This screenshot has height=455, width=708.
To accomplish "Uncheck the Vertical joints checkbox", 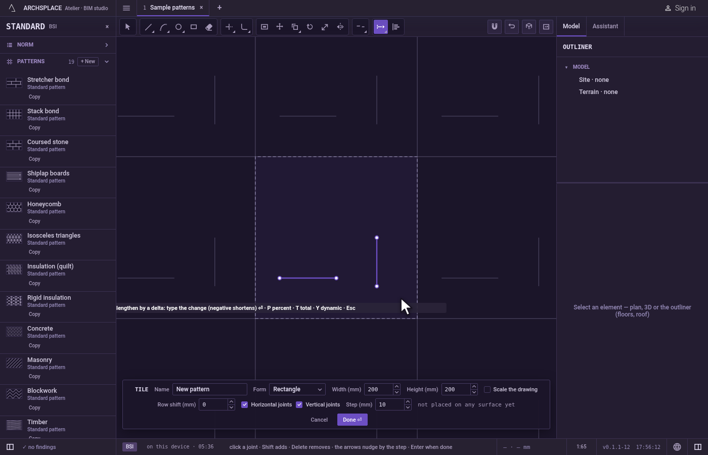I will click(x=299, y=404).
